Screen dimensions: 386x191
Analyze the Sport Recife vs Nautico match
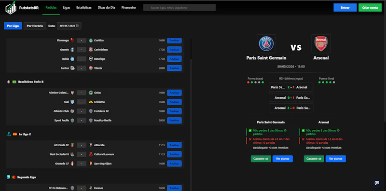[174, 121]
